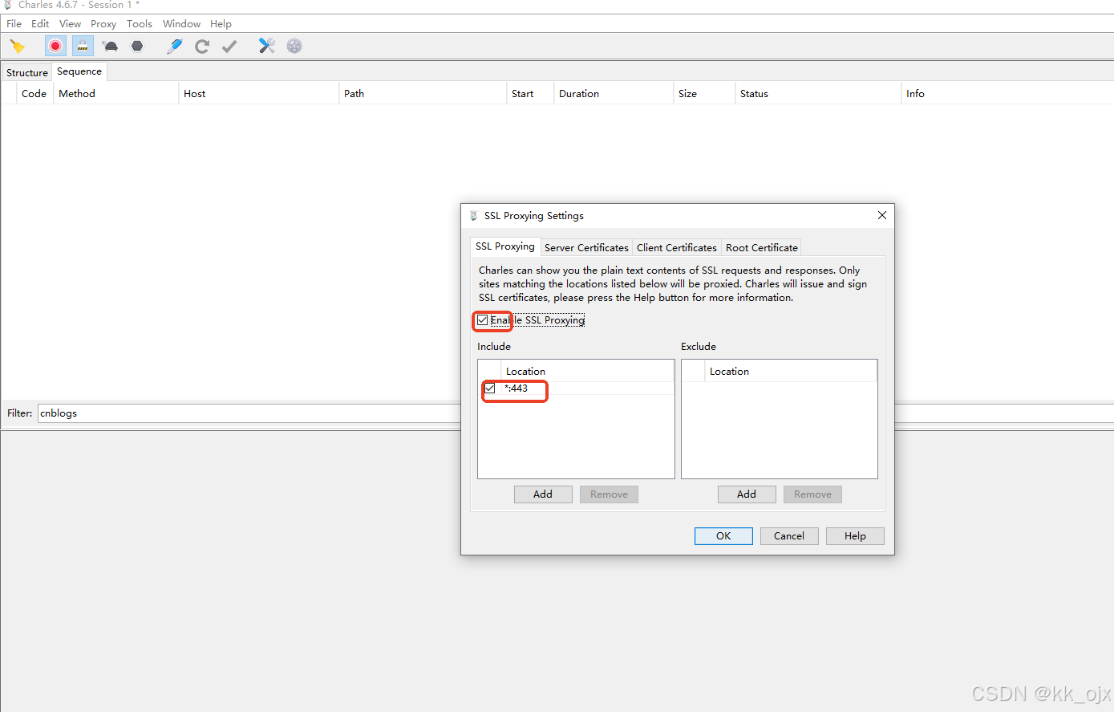
Task: Enable throttling with the turtle icon
Action: [x=111, y=47]
